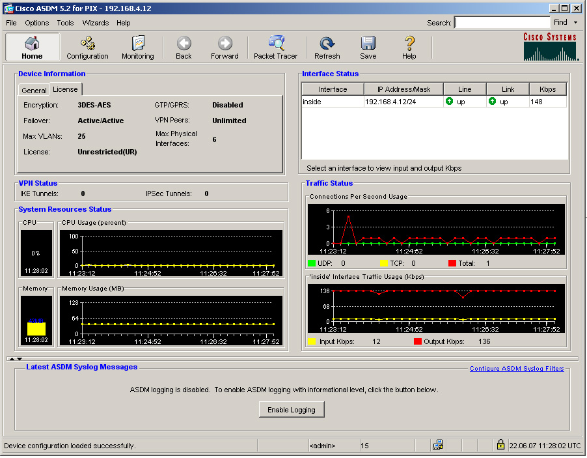The width and height of the screenshot is (587, 458).
Task: Switch to the General tab
Action: (34, 91)
